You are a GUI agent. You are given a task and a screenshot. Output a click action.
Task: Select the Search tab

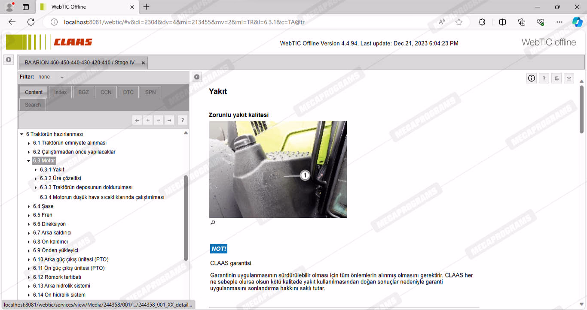33,105
